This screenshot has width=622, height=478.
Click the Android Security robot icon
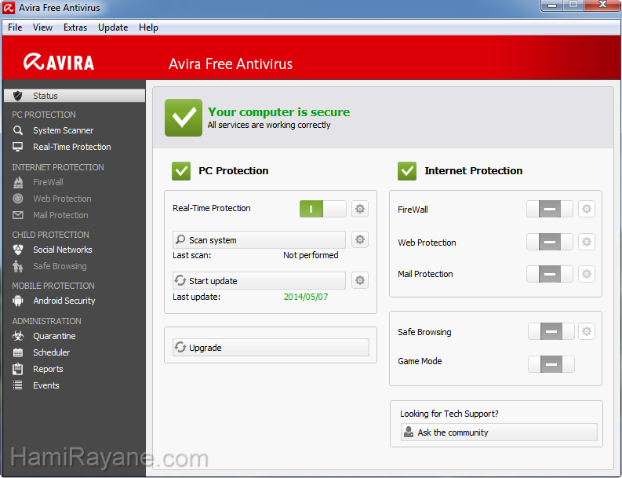coord(18,301)
